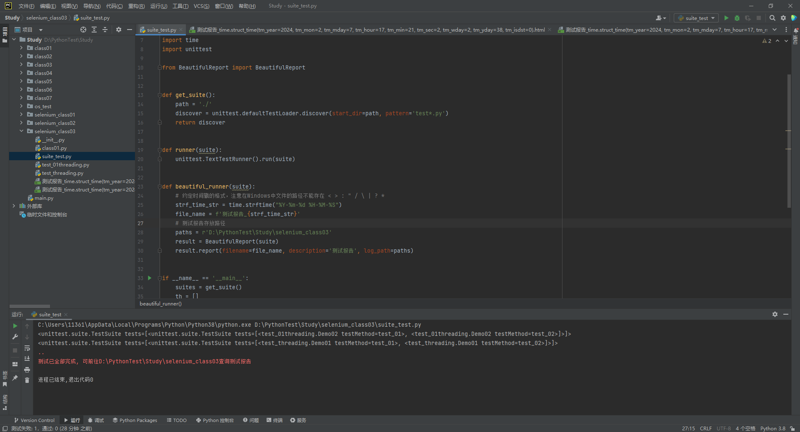Toggle soft-wrap in run console
Image resolution: width=800 pixels, height=432 pixels.
pyautogui.click(x=27, y=348)
